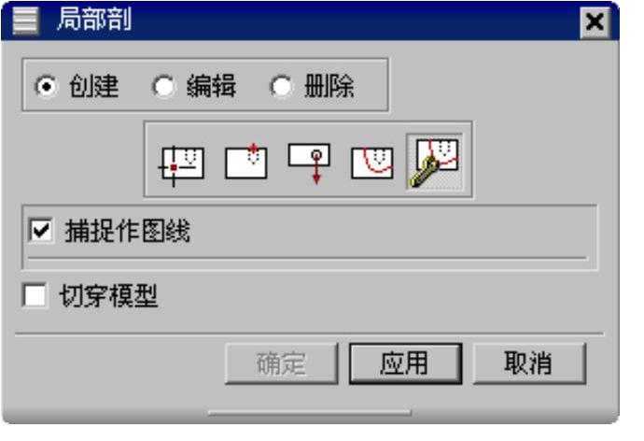Switch to the 编辑 radio option

pyautogui.click(x=163, y=87)
